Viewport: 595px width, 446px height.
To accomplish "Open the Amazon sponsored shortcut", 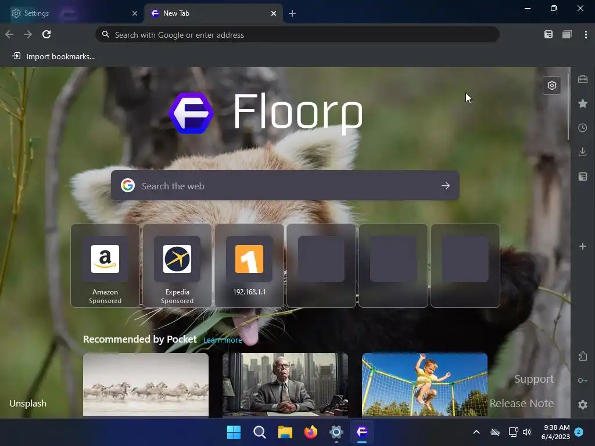I will (x=105, y=265).
